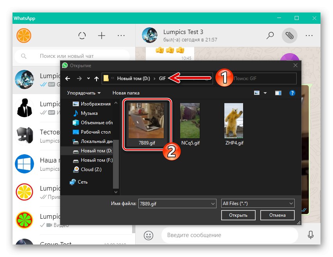
Task: Select the ZHP4.gif dancing bear thumbnail
Action: point(233,120)
